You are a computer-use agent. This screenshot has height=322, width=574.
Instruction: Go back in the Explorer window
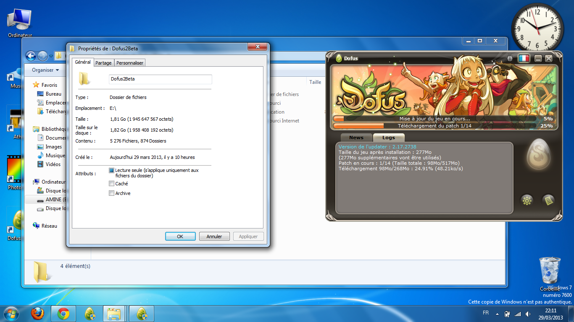coord(31,56)
